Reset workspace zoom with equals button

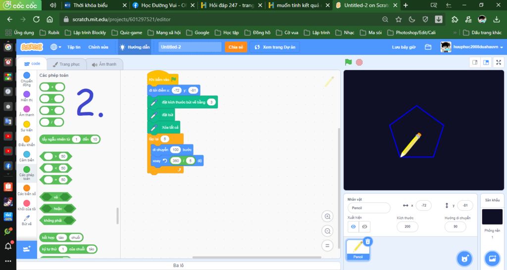327,245
